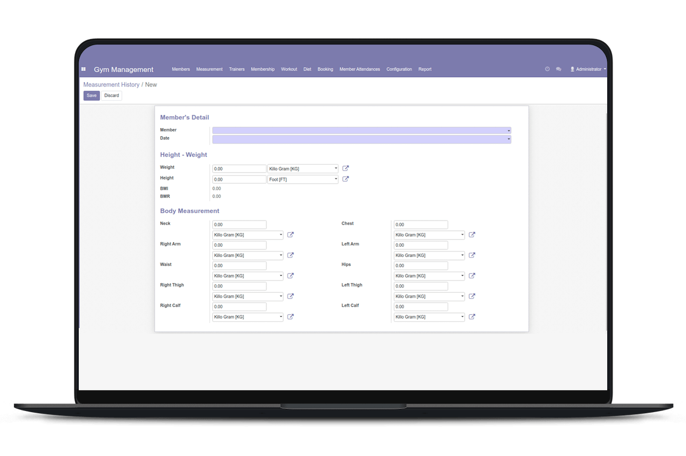Open the Membership menu
This screenshot has width=686, height=456.
(263, 69)
